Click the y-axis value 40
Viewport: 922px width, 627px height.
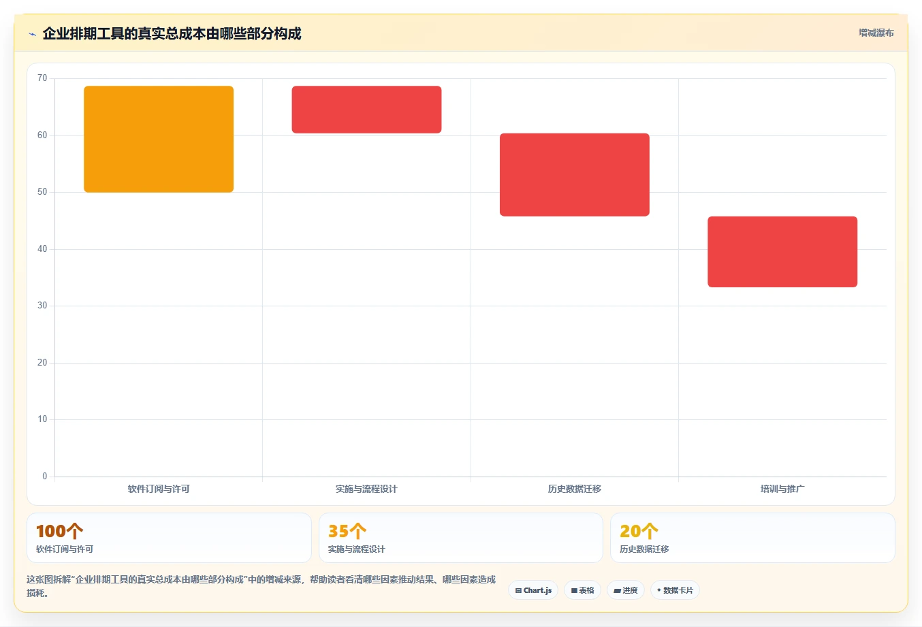click(42, 249)
